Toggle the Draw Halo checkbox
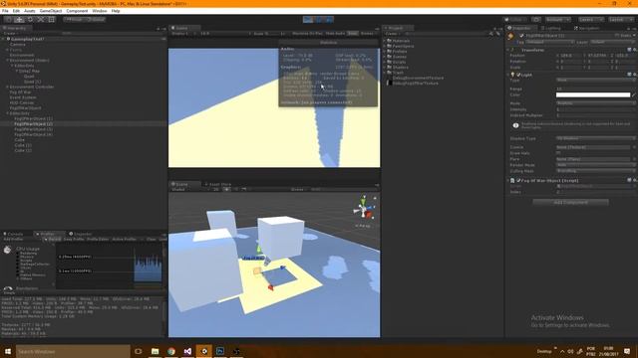 [x=558, y=153]
